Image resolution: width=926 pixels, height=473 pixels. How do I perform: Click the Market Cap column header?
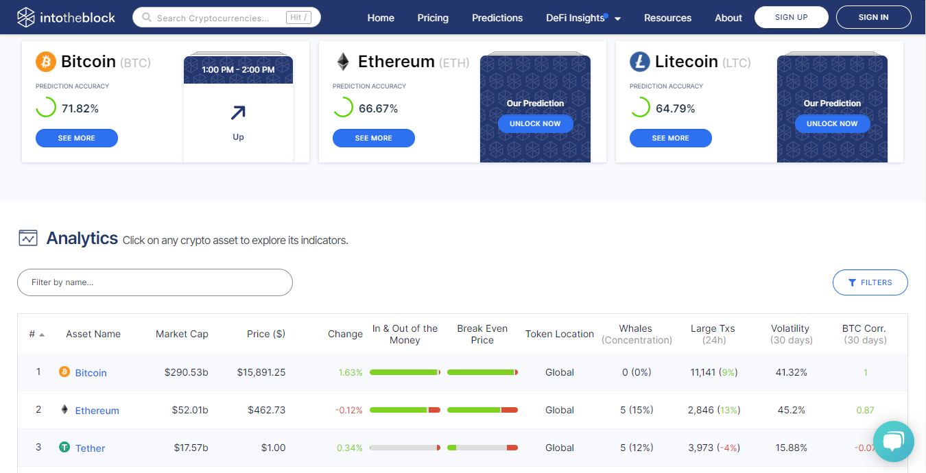tap(182, 334)
